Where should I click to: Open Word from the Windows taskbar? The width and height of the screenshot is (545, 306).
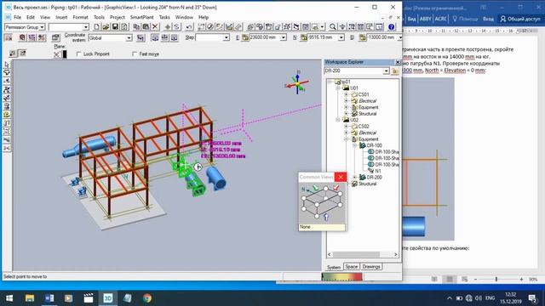tap(49, 298)
